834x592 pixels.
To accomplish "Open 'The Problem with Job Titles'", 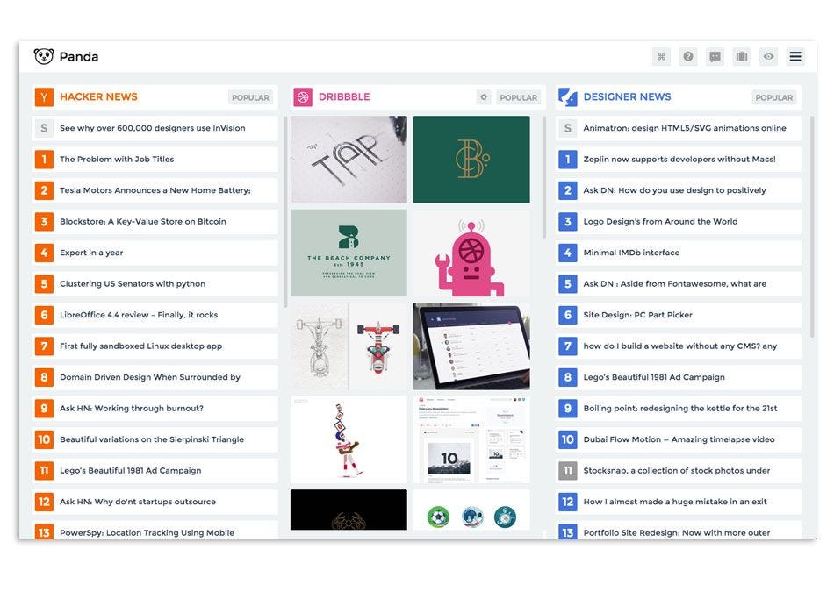I will 155,160.
